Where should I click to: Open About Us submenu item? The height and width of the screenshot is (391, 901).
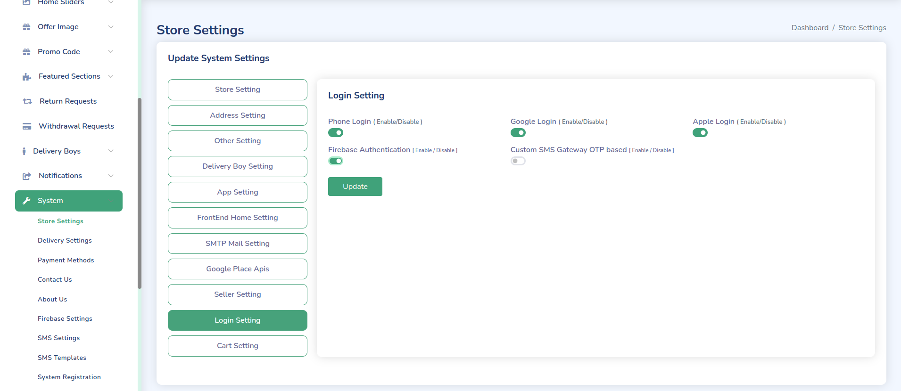point(52,299)
